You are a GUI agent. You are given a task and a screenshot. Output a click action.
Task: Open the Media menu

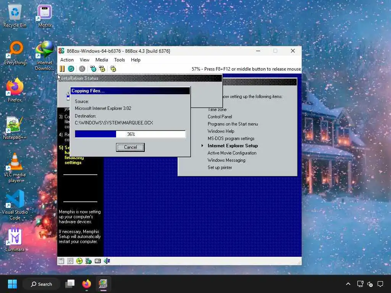tap(102, 60)
